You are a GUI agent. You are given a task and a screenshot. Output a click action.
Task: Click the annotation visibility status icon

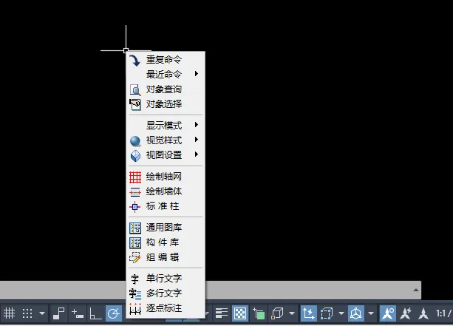tap(388, 313)
